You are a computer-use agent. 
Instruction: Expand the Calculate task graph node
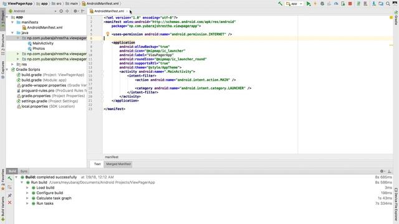(x=27, y=198)
